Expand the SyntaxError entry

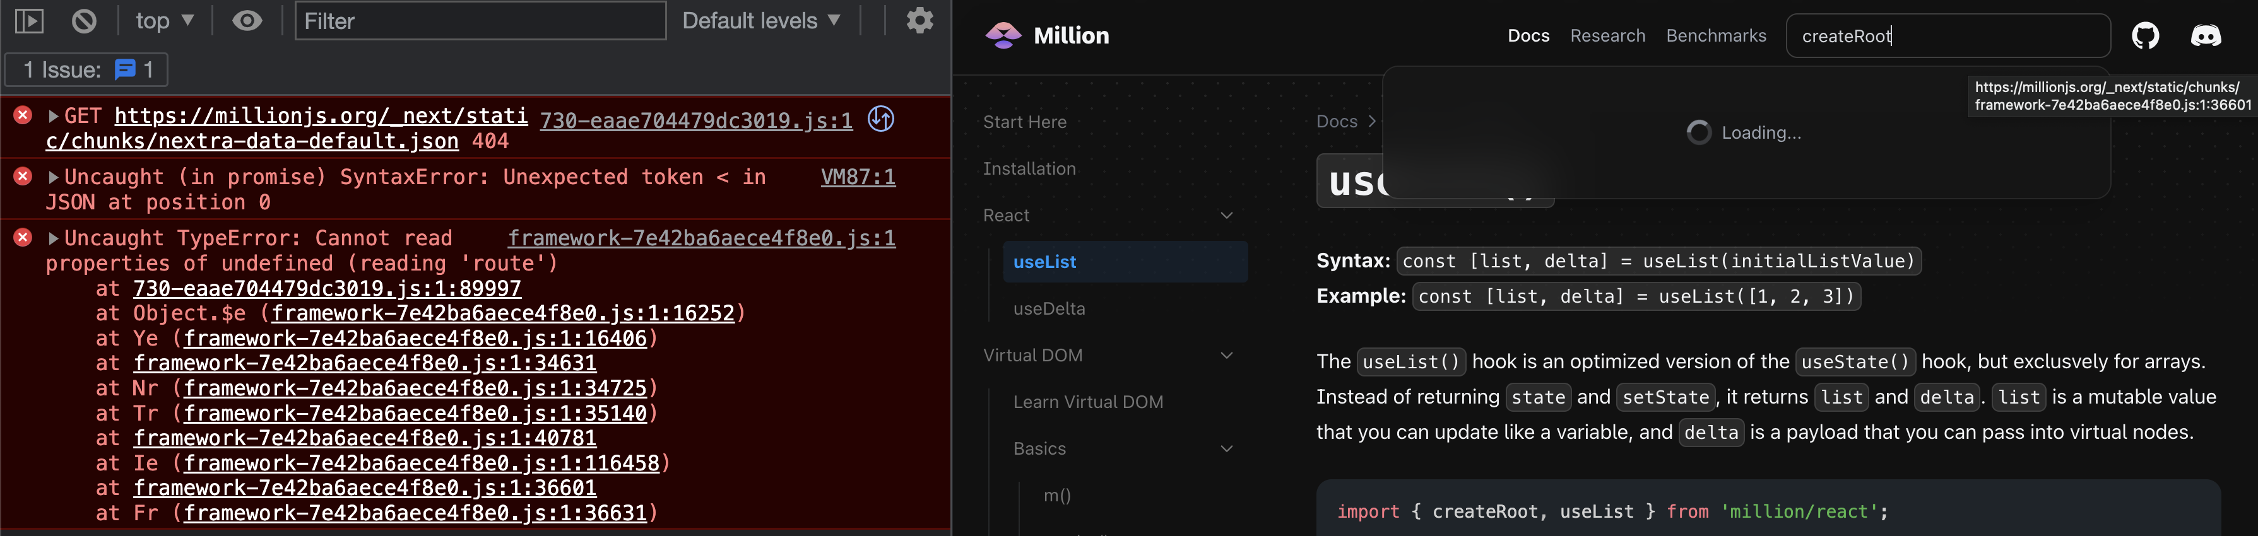[x=54, y=178]
